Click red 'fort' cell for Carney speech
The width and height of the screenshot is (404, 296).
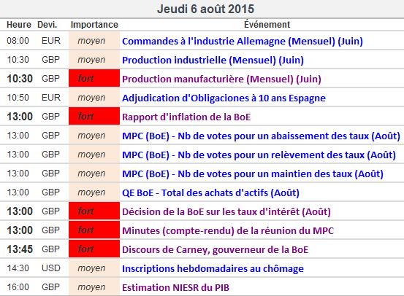click(94, 249)
